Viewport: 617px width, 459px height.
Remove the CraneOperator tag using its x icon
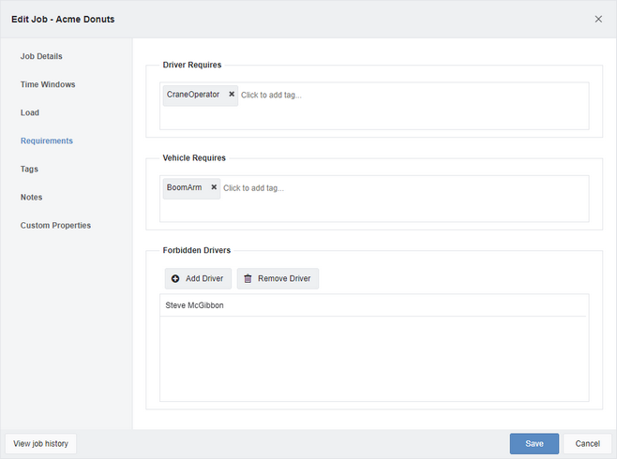tap(232, 95)
